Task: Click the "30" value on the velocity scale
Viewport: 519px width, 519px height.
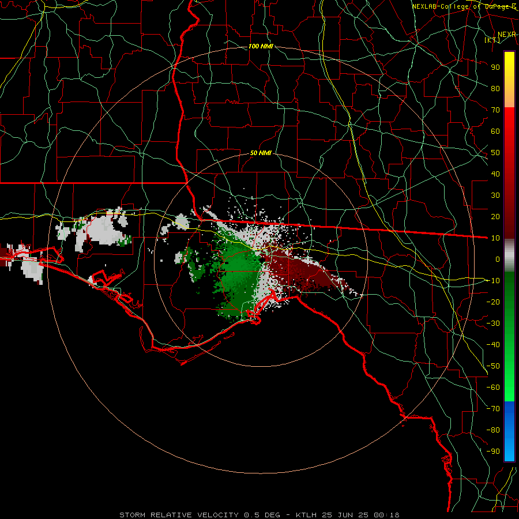Action: 495,195
